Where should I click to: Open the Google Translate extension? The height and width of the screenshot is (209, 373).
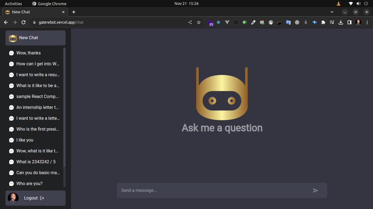(x=288, y=22)
